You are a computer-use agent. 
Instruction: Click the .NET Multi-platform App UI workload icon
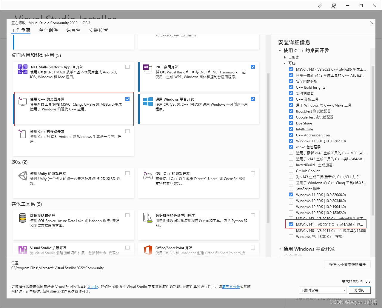(x=23, y=69)
